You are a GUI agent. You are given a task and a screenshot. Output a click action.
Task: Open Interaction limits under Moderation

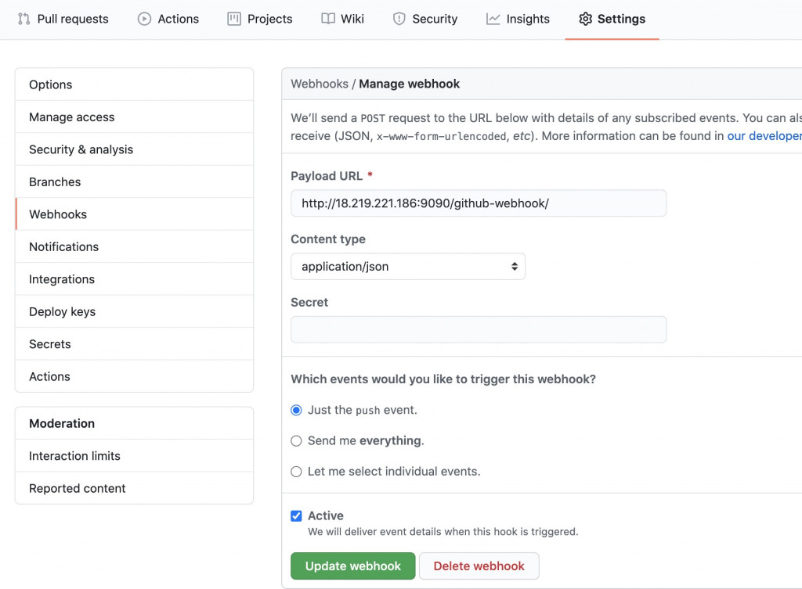point(74,456)
